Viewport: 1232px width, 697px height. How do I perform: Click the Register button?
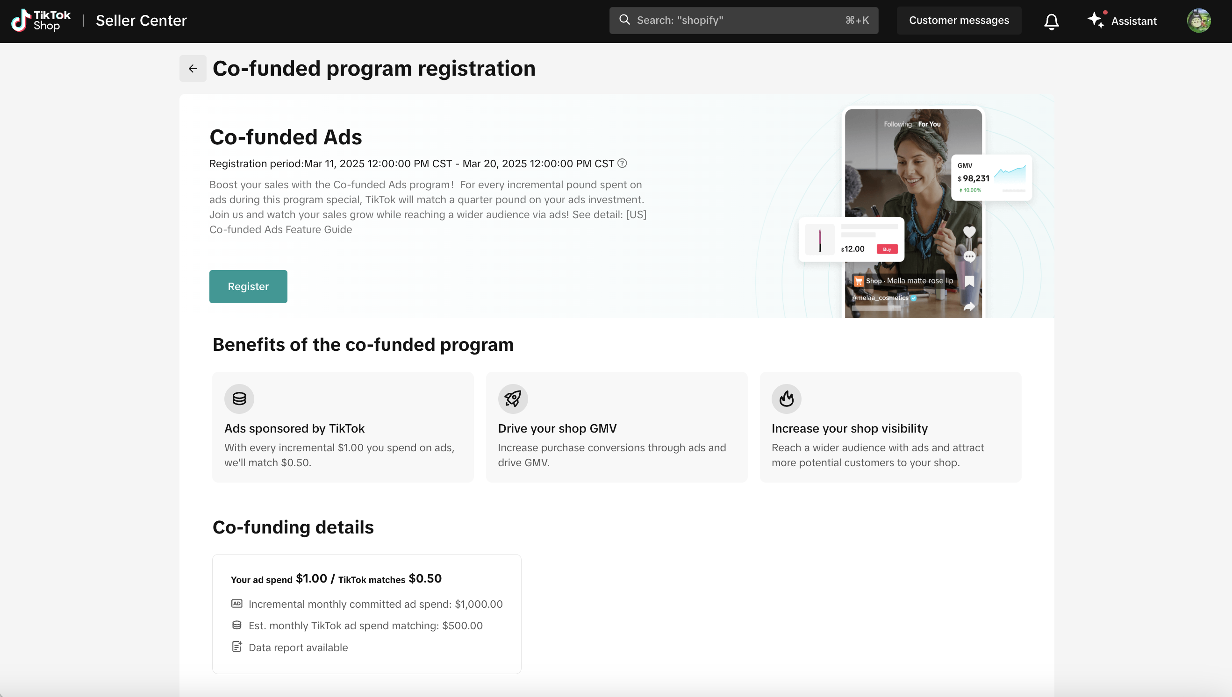[248, 286]
